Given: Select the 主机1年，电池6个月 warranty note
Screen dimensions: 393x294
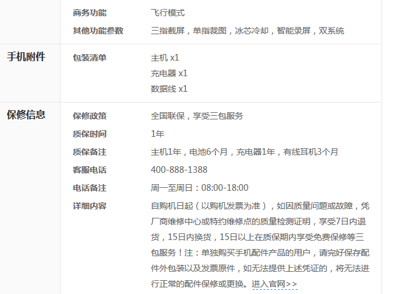Looking at the screenshot, I should point(189,152).
